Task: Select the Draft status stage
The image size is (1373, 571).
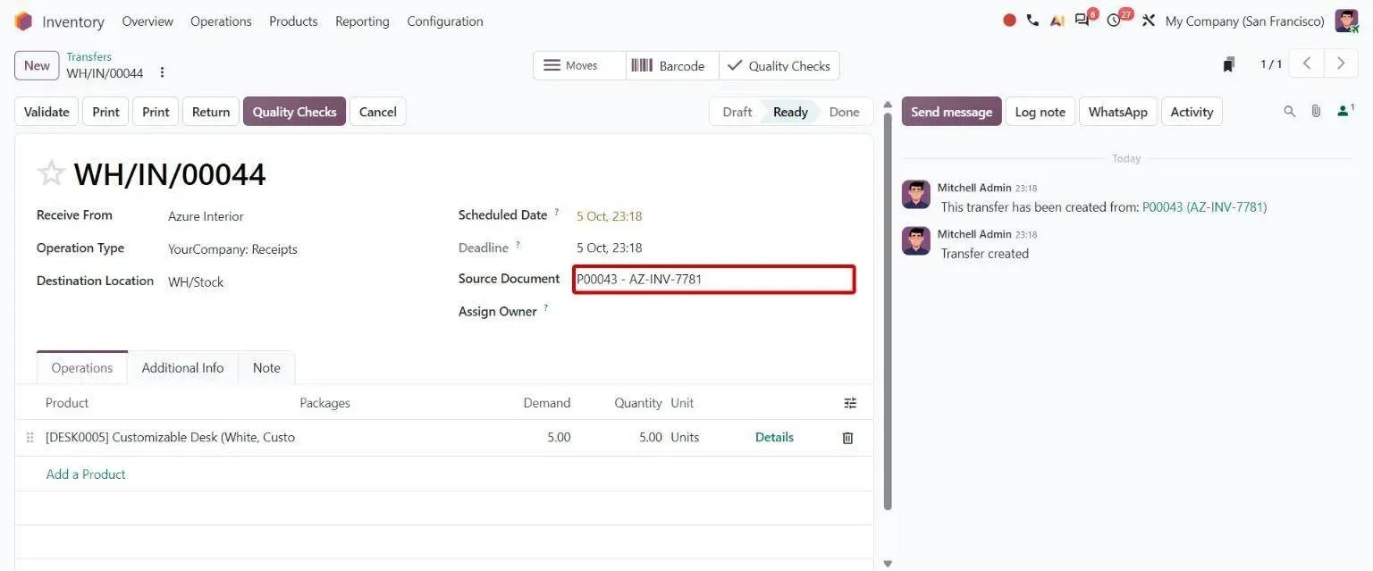Action: (x=737, y=112)
